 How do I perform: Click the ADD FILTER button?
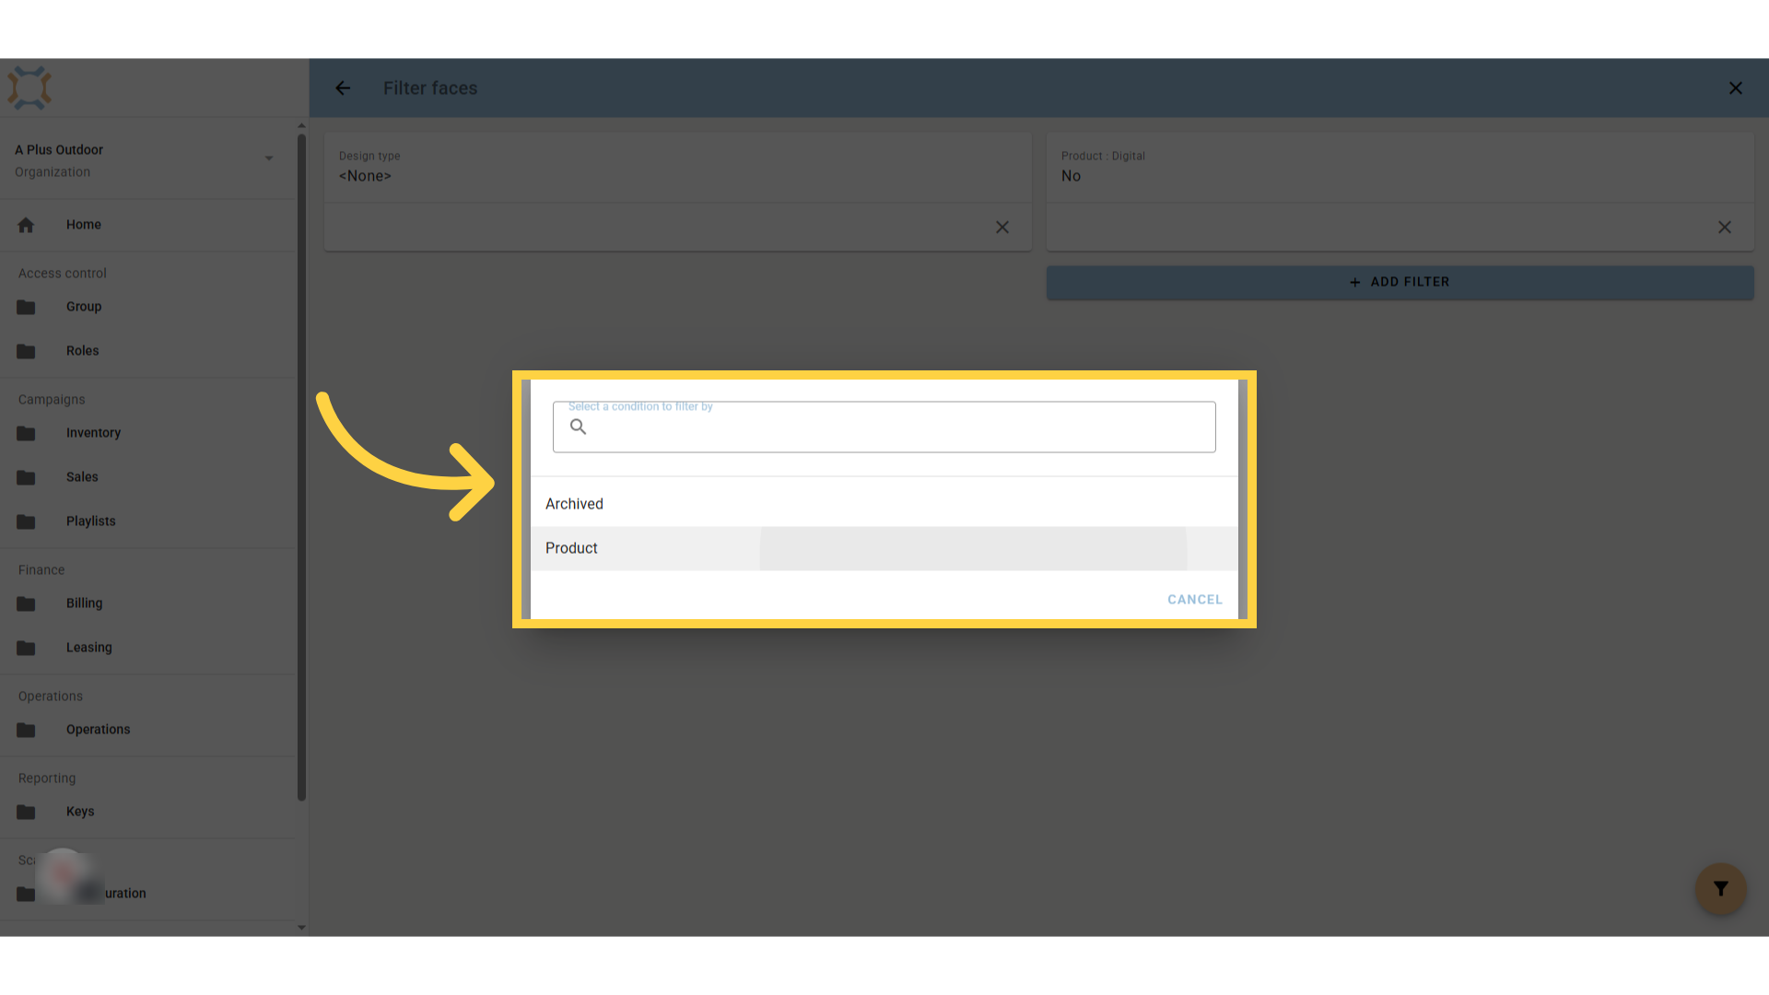1400,282
